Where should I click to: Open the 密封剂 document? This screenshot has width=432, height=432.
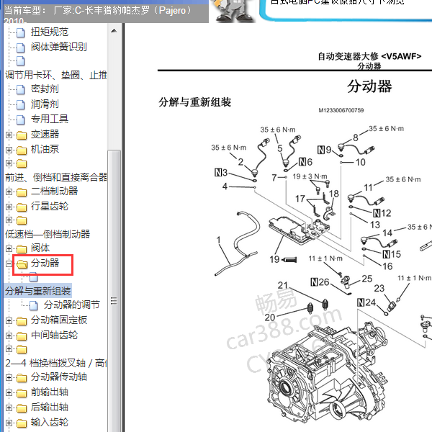pos(45,89)
